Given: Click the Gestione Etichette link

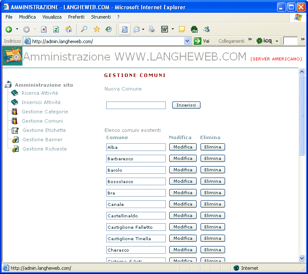Looking at the screenshot, I should coord(44,130).
